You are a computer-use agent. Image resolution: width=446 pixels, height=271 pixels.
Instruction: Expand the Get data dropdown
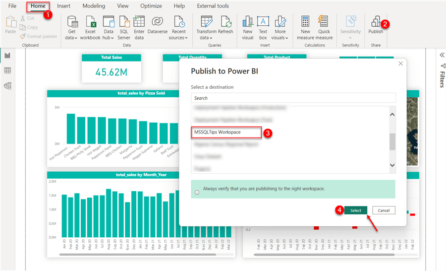[76, 38]
